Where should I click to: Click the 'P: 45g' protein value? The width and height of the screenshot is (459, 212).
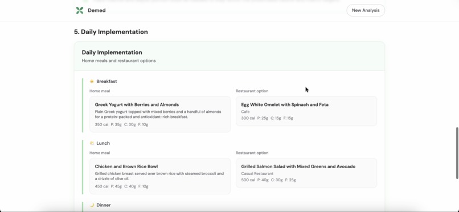[116, 186]
